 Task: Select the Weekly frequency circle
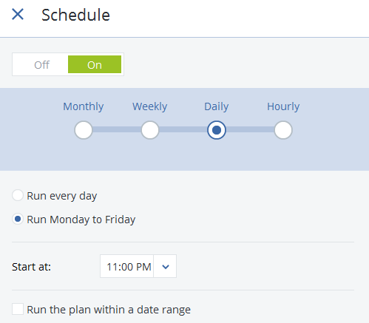(150, 130)
